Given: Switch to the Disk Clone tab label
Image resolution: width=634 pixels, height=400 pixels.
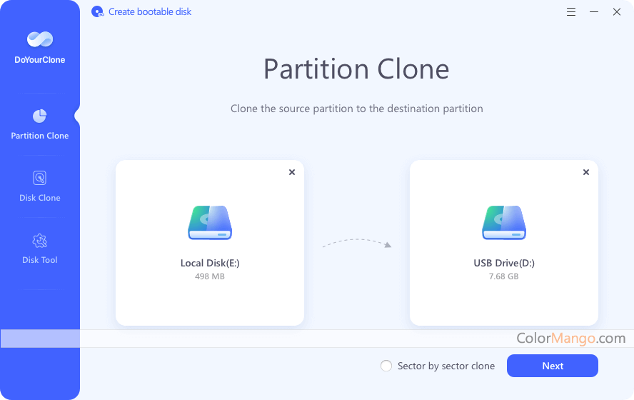Looking at the screenshot, I should [x=40, y=198].
